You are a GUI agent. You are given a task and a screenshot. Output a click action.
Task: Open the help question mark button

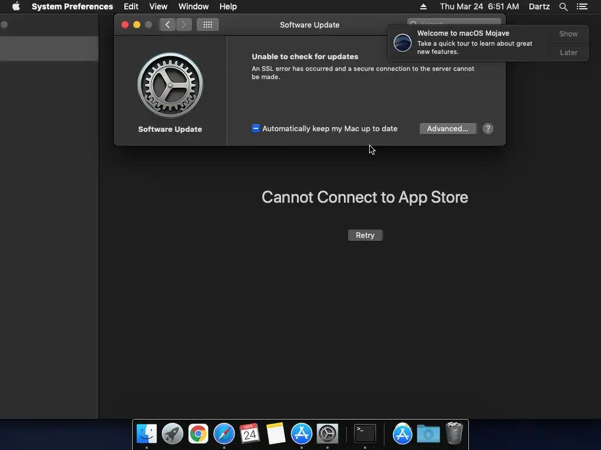tap(488, 128)
